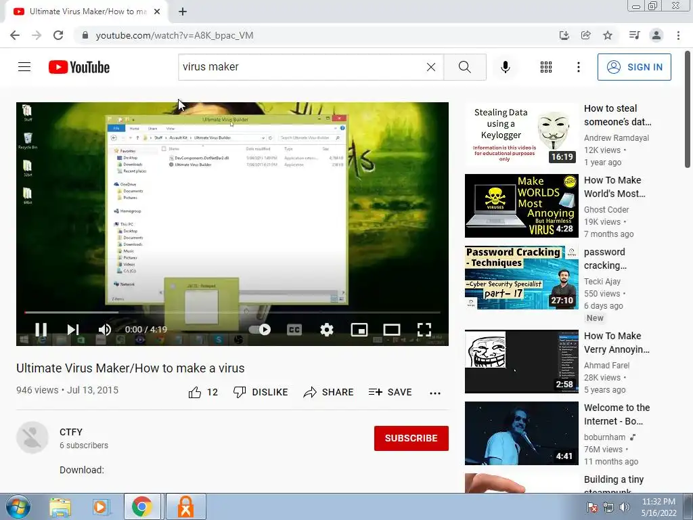Click the Andrew Ramdayal channel name

coord(616,138)
